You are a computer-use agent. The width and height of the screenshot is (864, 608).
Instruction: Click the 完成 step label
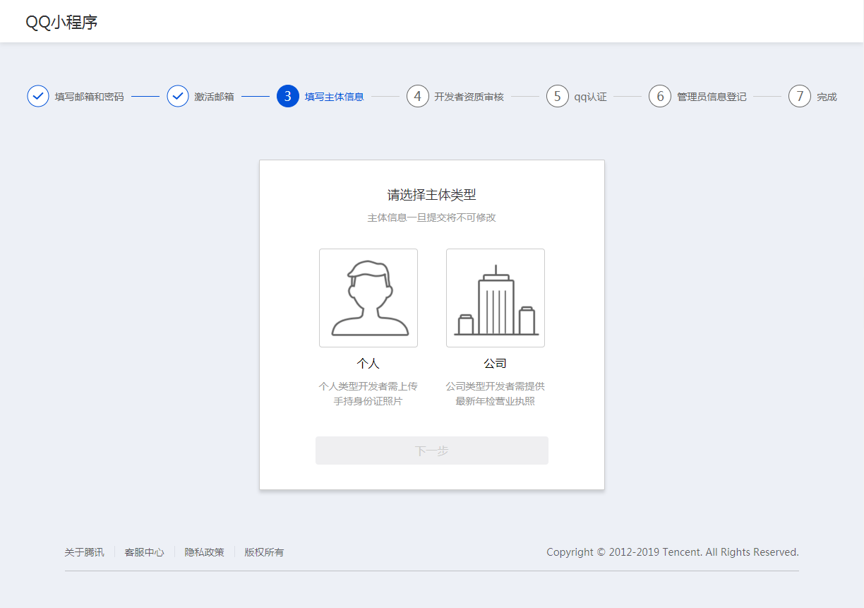coord(827,97)
